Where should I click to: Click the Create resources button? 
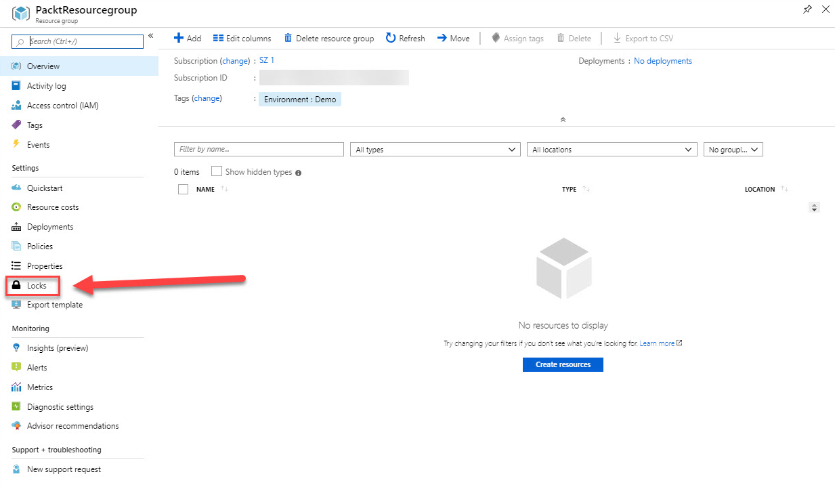563,364
